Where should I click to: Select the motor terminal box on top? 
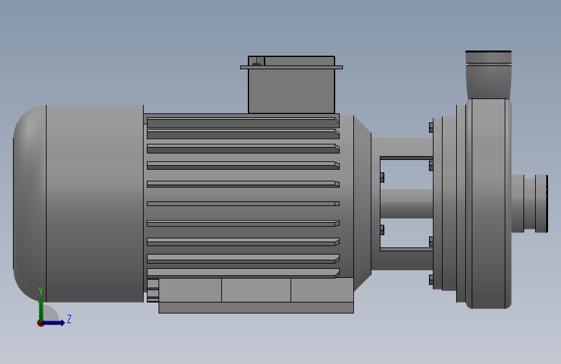point(291,85)
